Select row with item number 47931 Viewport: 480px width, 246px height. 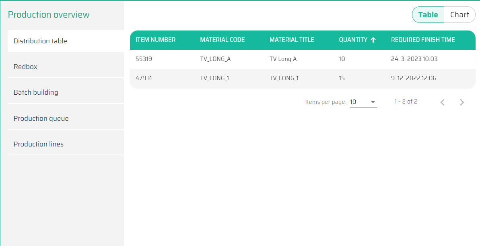tap(144, 78)
